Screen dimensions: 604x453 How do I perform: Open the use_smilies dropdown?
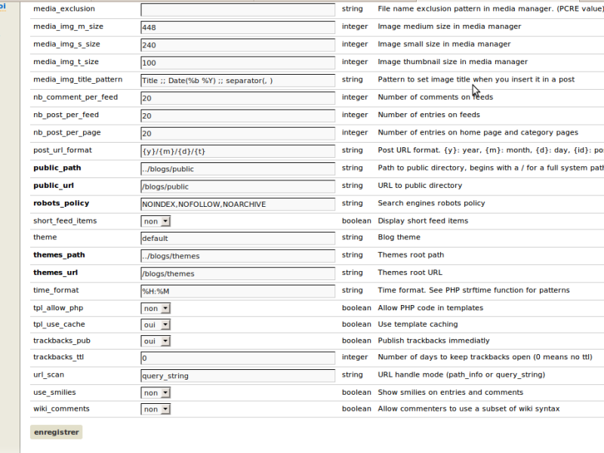(156, 393)
